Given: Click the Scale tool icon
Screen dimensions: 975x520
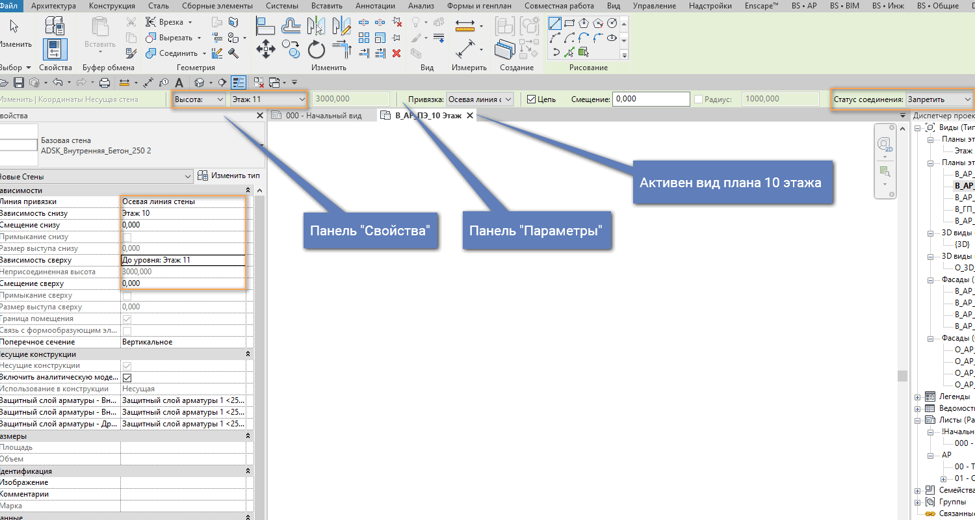Looking at the screenshot, I should [x=380, y=38].
